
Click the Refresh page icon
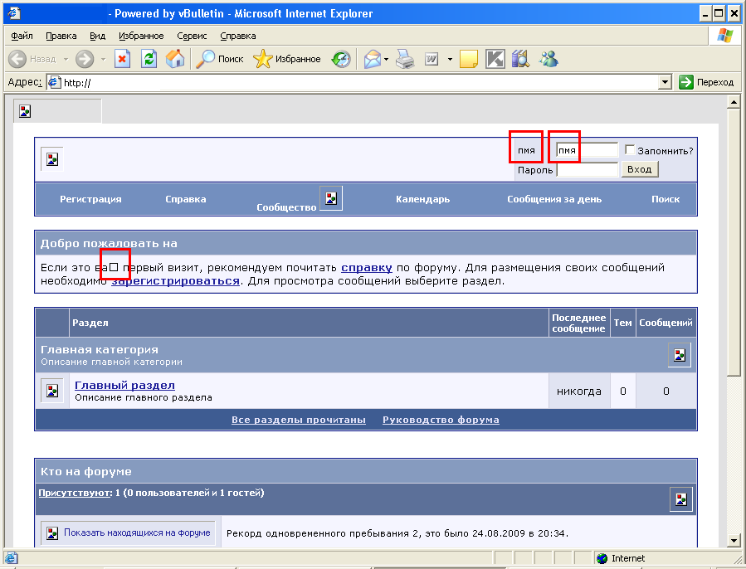[x=149, y=59]
